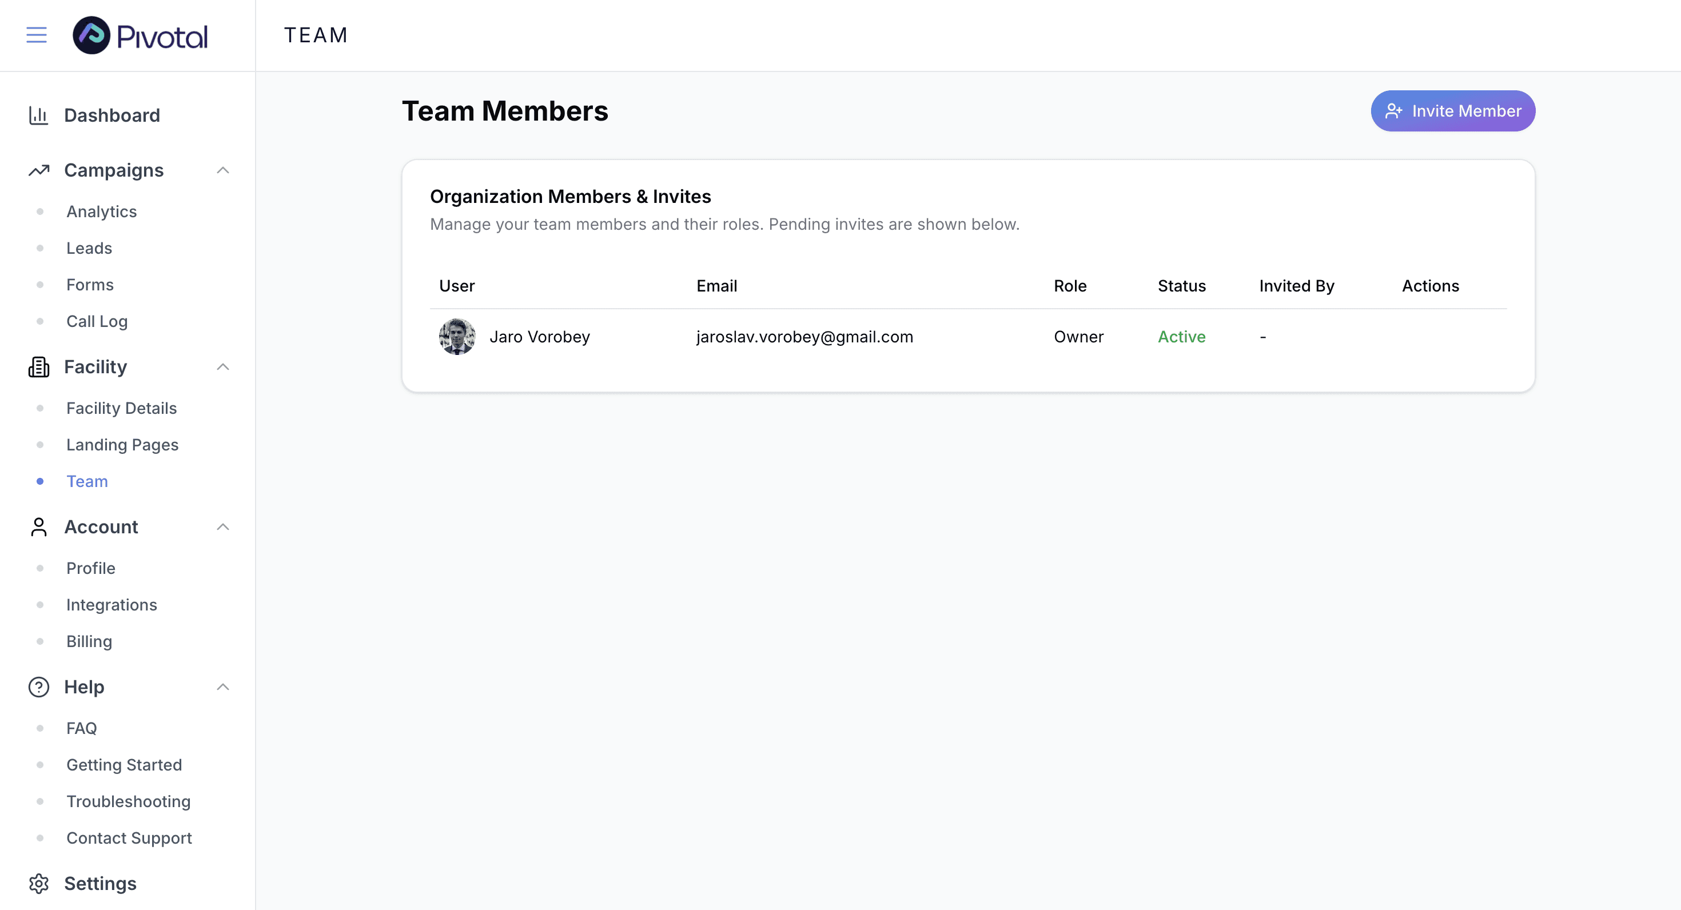
Task: Open Settings via the gear icon
Action: point(38,883)
